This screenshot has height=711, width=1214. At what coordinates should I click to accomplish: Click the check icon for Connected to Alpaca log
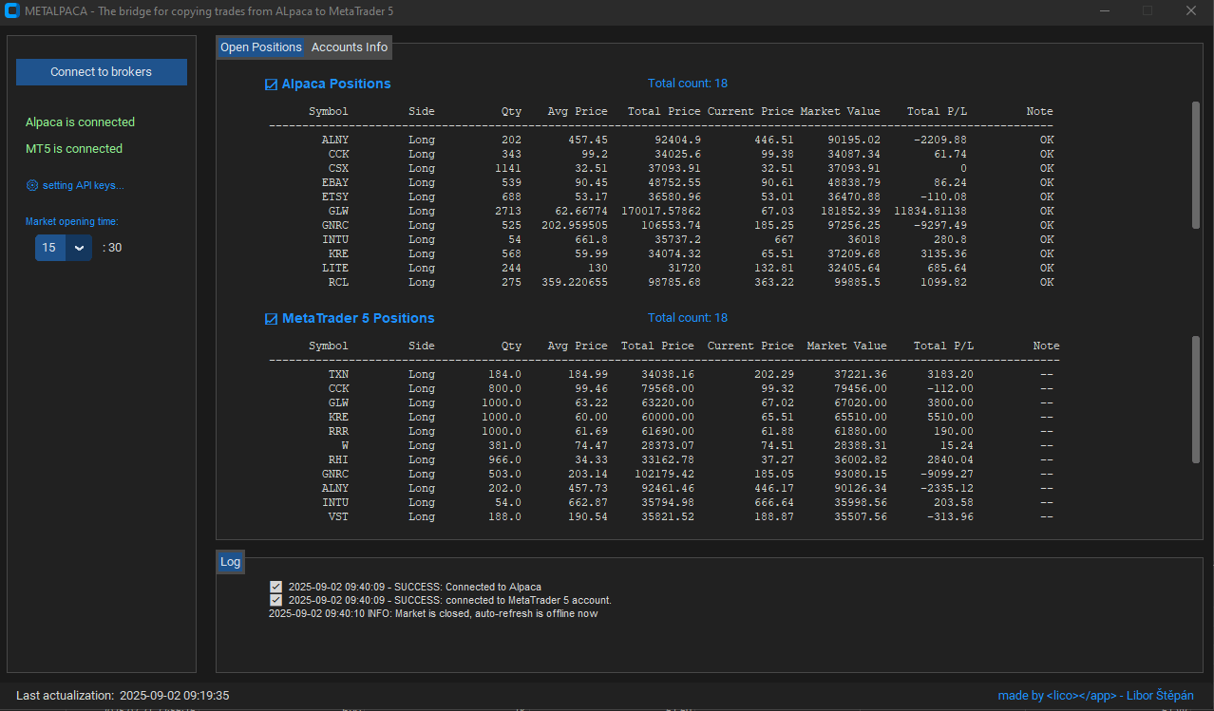[275, 588]
